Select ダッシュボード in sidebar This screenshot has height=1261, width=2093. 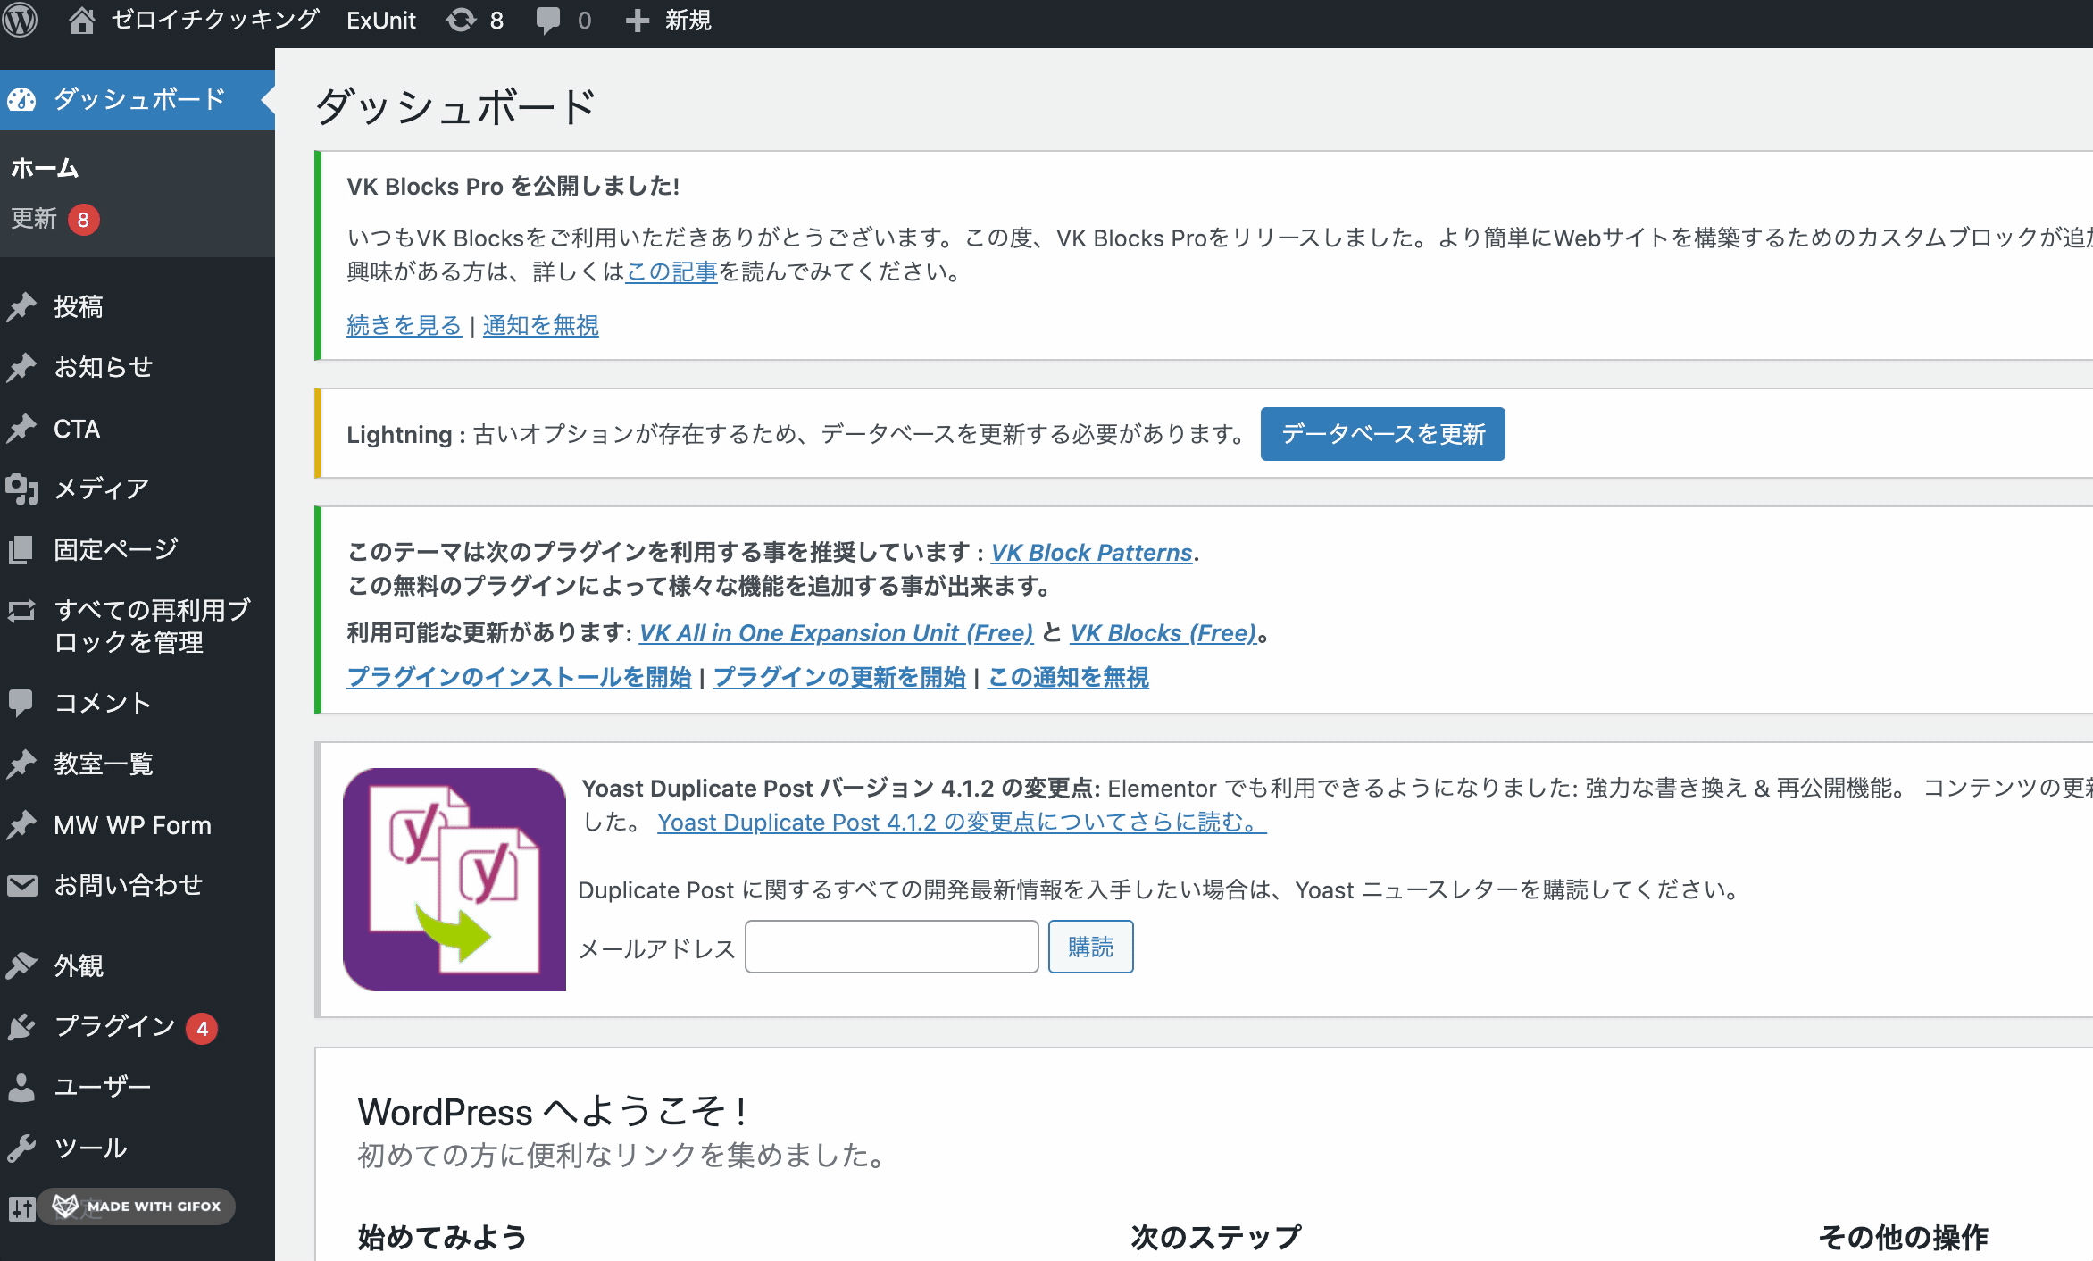point(138,99)
